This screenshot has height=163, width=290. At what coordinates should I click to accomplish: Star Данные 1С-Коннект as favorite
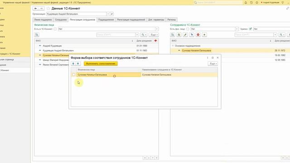(x=48, y=9)
